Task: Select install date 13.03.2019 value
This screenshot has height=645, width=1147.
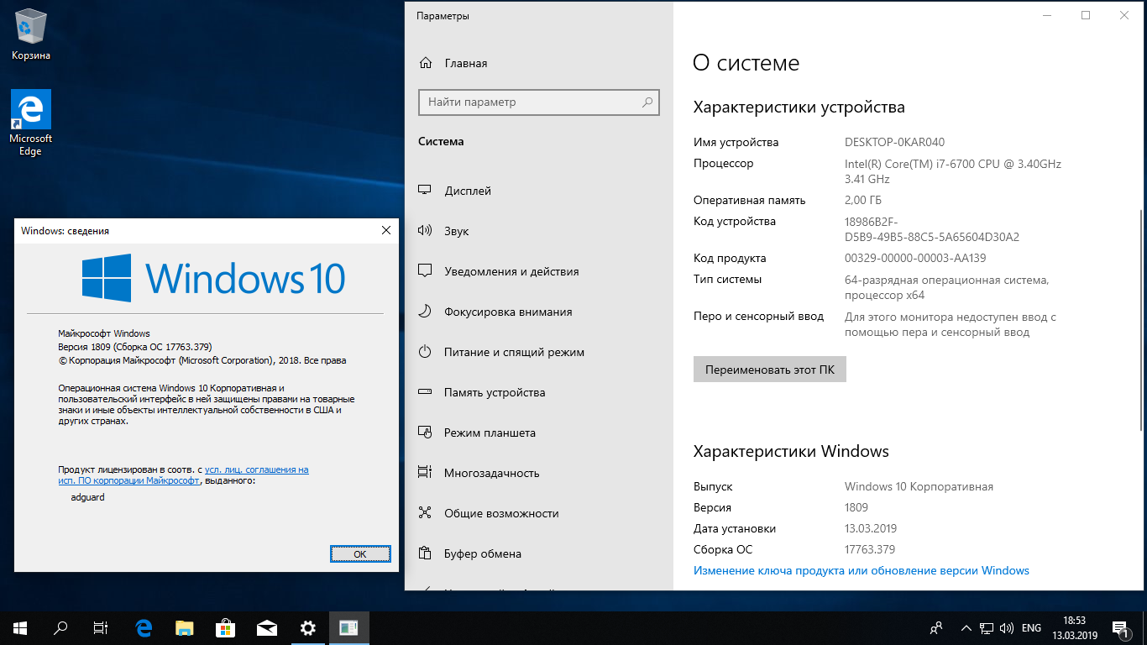Action: (x=871, y=529)
